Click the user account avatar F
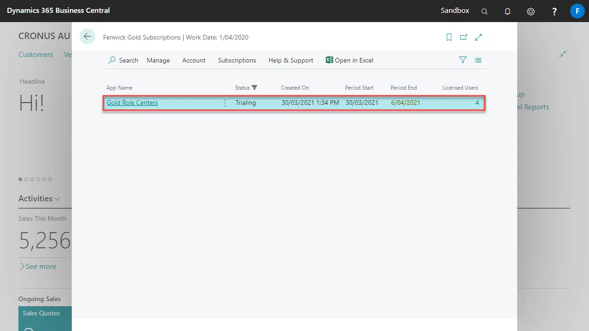The height and width of the screenshot is (331, 589). click(577, 11)
